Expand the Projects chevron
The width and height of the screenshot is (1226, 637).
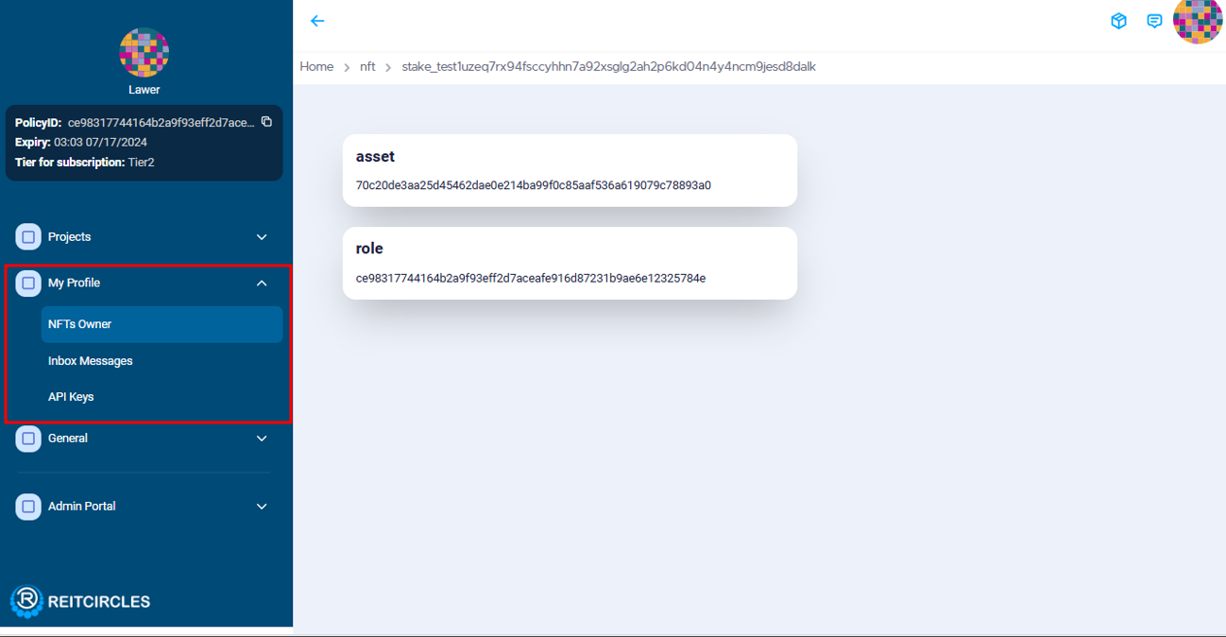coord(262,237)
